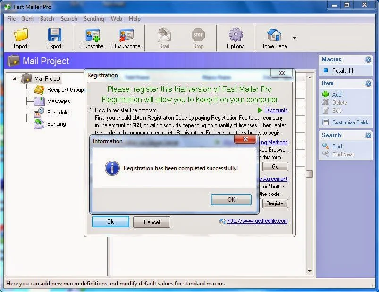Open the getfreefile.com website link
Image resolution: width=379 pixels, height=292 pixels.
pyautogui.click(x=257, y=221)
